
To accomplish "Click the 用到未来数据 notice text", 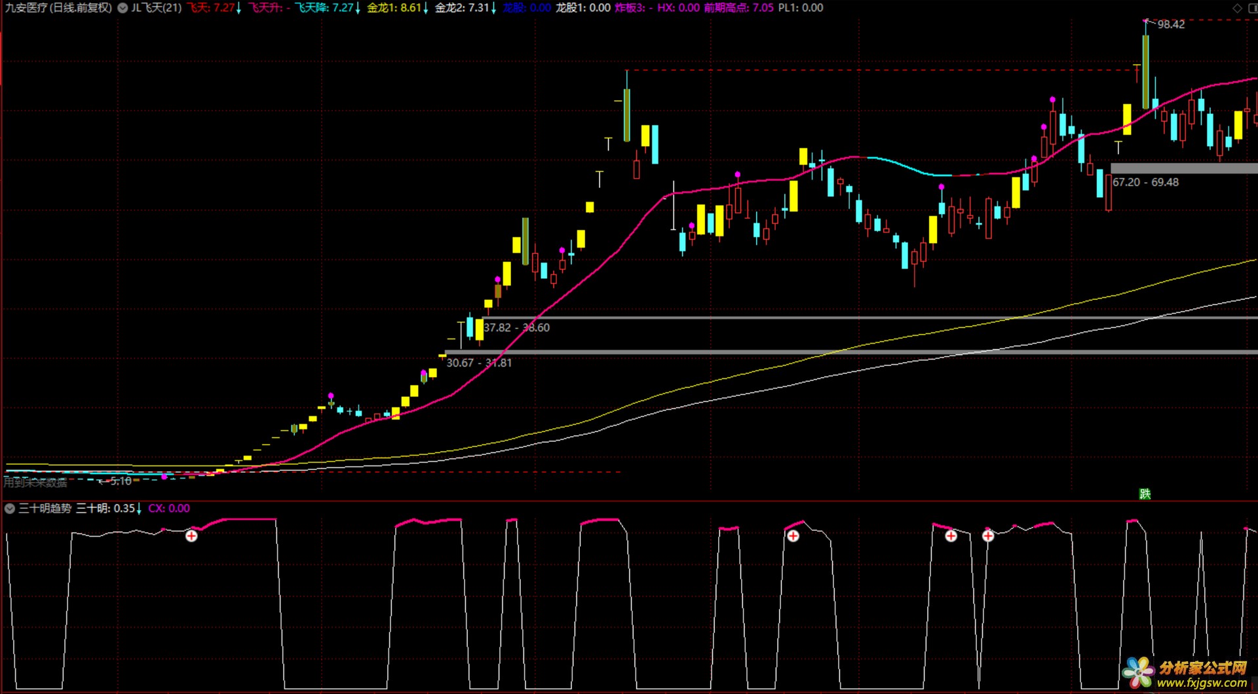I will [x=35, y=483].
